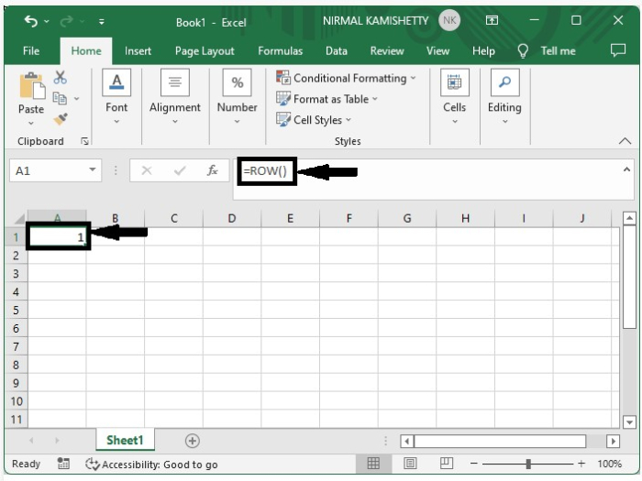642x481 pixels.
Task: Collapse the ribbon with the chevron
Action: pyautogui.click(x=625, y=141)
